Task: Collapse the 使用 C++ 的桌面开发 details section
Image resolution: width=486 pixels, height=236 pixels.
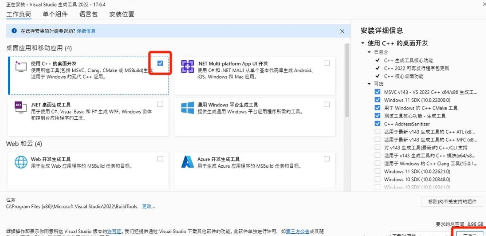Action: coord(363,43)
